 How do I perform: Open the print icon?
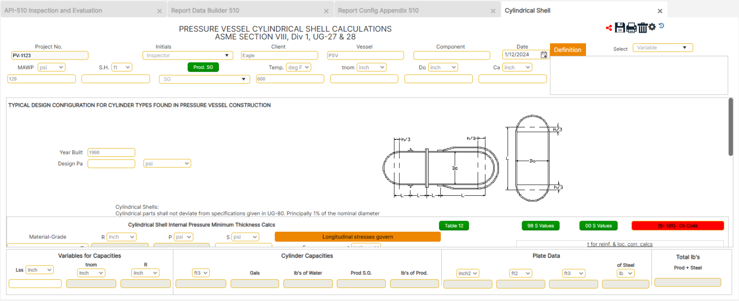(631, 27)
